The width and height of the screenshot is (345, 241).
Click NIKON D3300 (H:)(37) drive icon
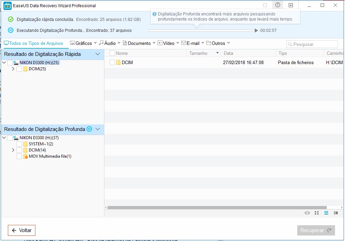[x=16, y=138]
